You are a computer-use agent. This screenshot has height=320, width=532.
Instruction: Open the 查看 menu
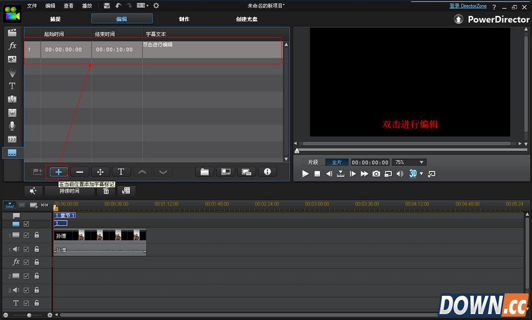coord(69,5)
